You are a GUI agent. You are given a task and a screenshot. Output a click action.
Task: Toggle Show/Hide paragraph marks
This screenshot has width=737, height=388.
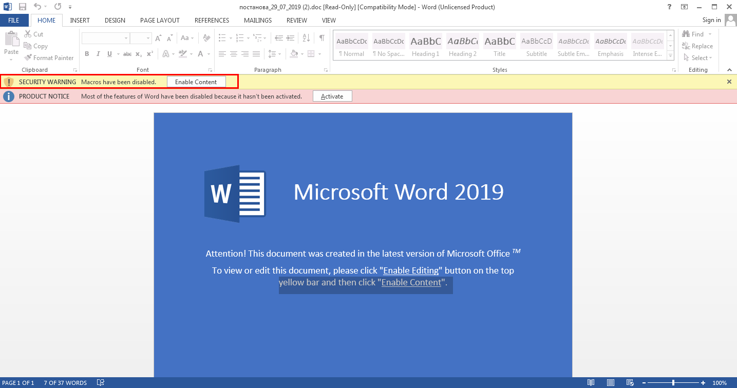point(322,38)
